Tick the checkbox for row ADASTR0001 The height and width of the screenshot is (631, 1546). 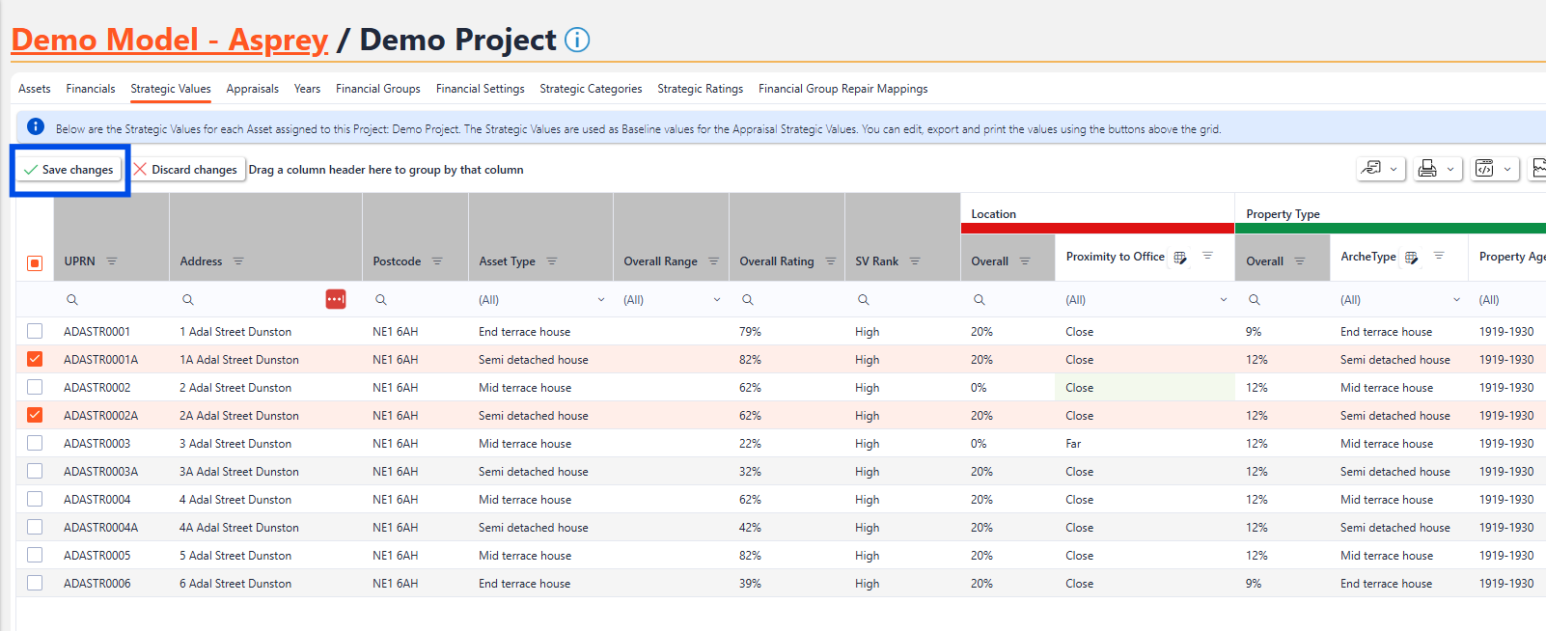(x=35, y=331)
